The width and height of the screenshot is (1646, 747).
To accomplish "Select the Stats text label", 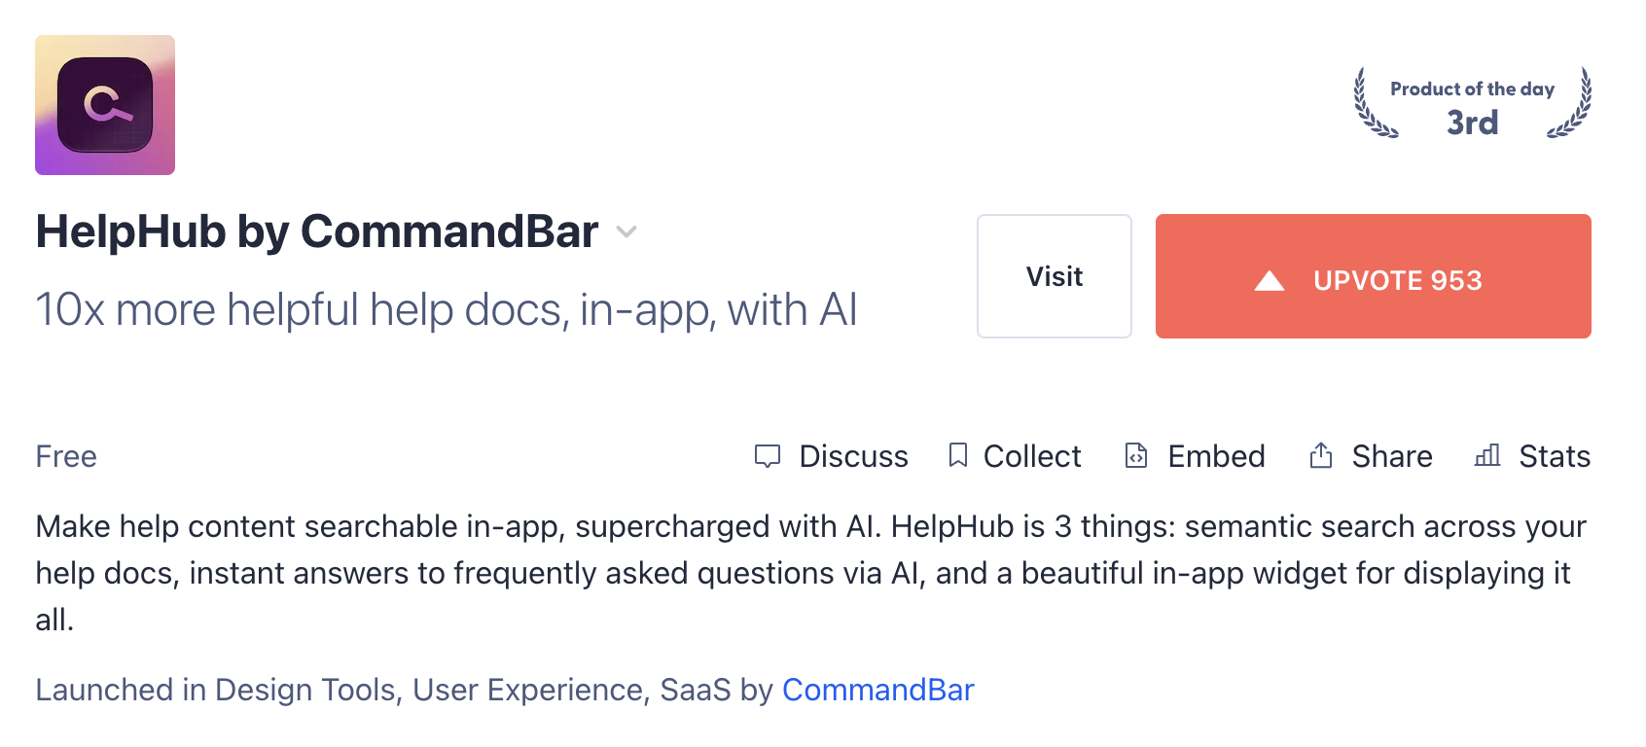I will [x=1554, y=456].
